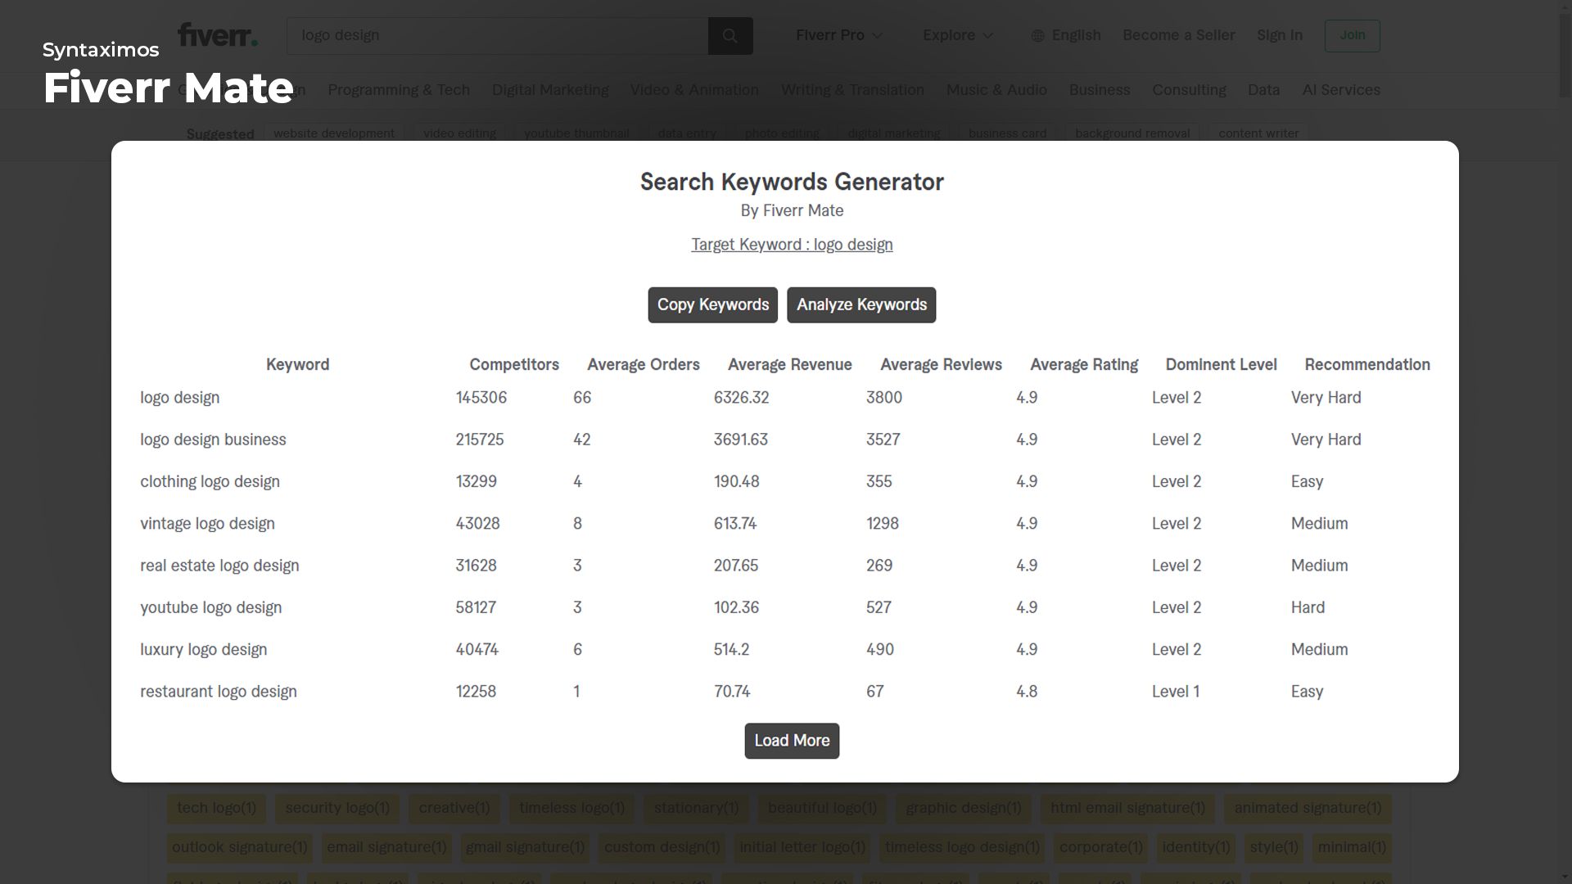Click the globe language icon
Image resolution: width=1572 pixels, height=884 pixels.
(1037, 36)
